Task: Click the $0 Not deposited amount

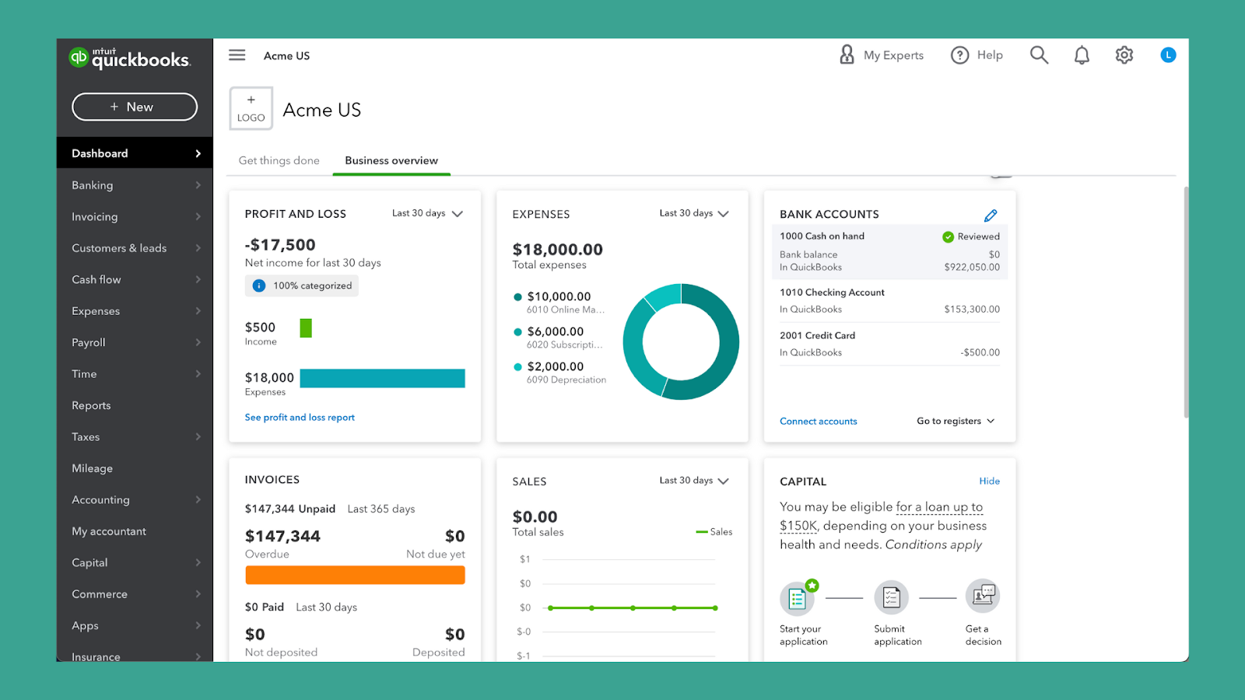Action: point(255,635)
